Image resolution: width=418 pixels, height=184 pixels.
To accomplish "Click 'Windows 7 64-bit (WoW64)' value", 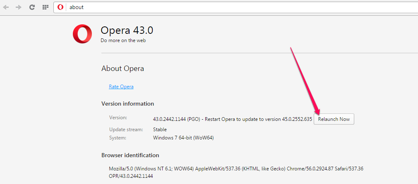I will (x=183, y=138).
